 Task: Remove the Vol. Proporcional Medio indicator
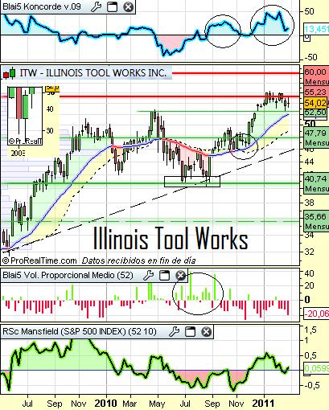[x=180, y=275]
